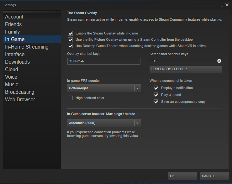Screen dimensions: 232x184
Task: Uncheck Big Picture Overlay option
Action: pos(71,39)
